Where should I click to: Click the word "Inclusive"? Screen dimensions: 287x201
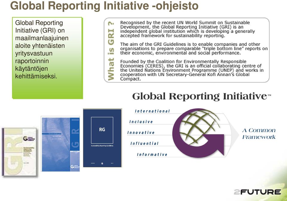pyautogui.click(x=141, y=122)
